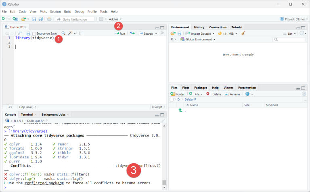310x192 pixels.
Task: Click the New File plus icon
Action: [x=3, y=19]
